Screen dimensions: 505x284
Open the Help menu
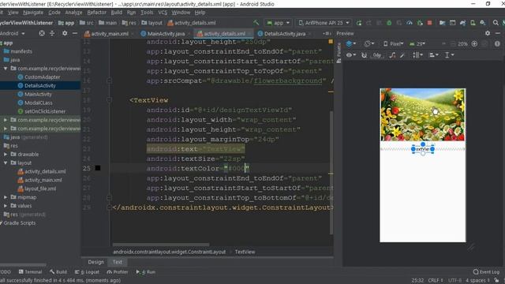(x=200, y=13)
